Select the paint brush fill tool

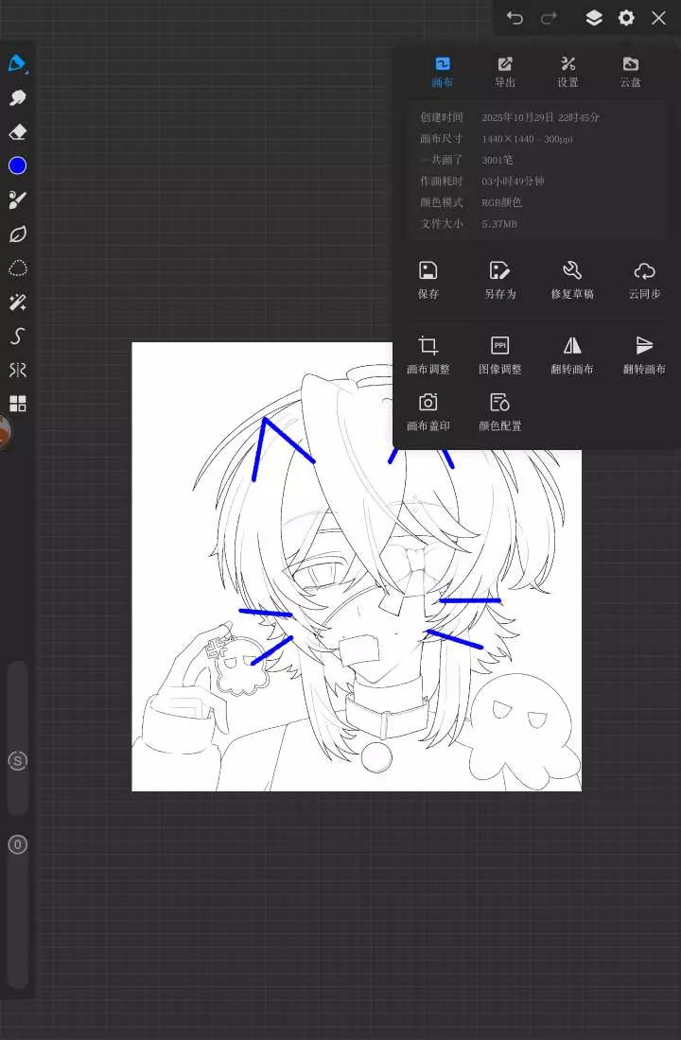17,199
